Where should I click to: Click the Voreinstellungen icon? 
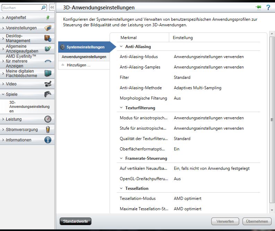48,28
